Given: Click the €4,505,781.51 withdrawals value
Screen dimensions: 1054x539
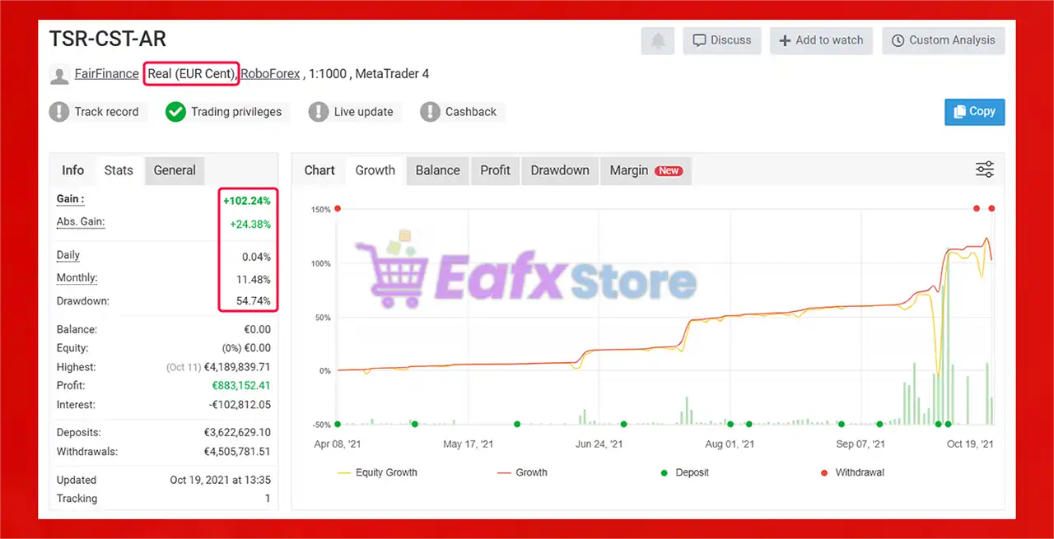Looking at the screenshot, I should click(x=237, y=452).
